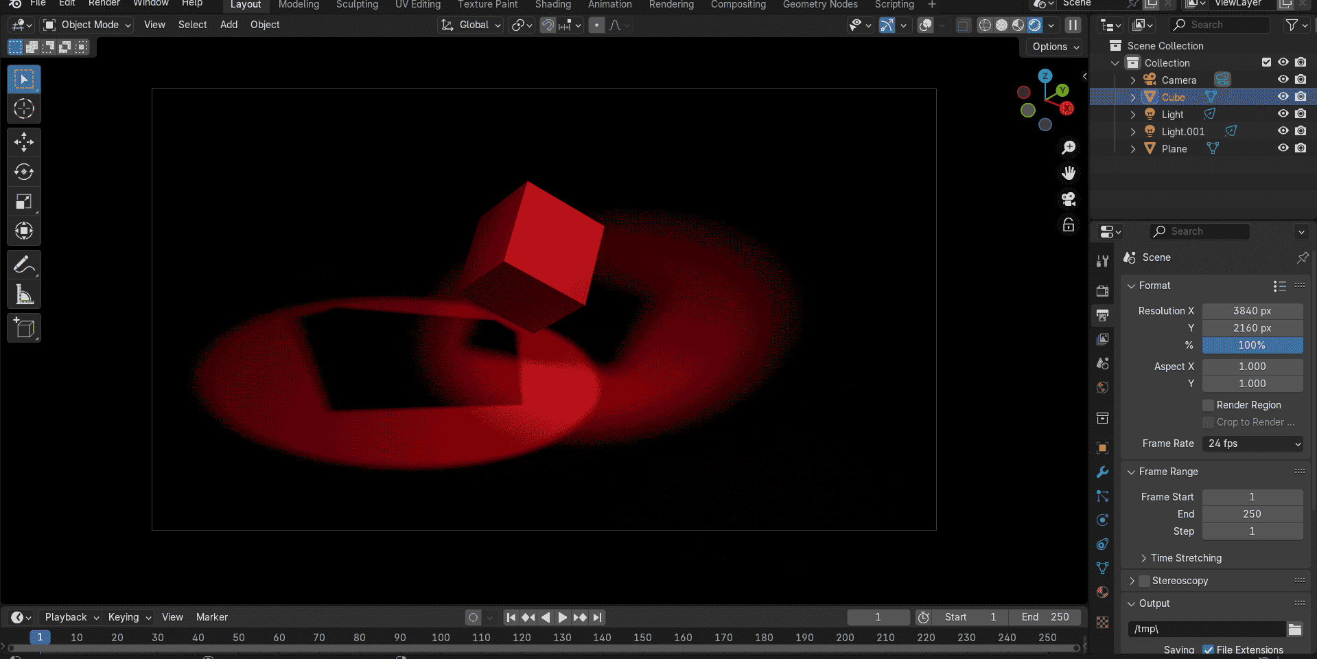This screenshot has width=1317, height=659.
Task: Switch to wireframe viewport shading
Action: (985, 25)
